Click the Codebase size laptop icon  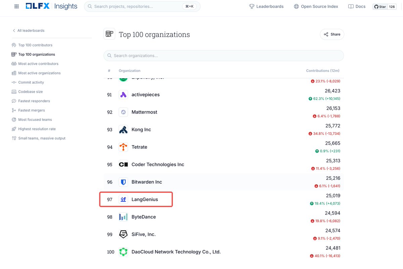(x=14, y=91)
